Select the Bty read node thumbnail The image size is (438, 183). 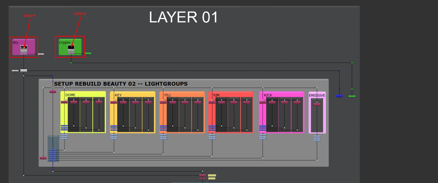pos(24,49)
